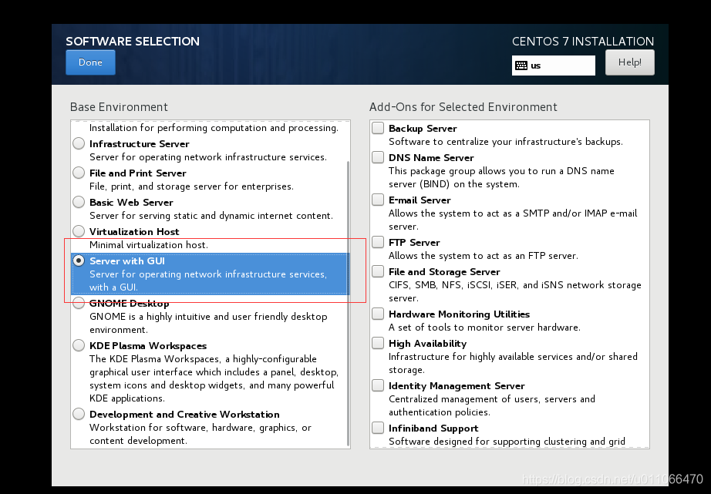Check Identity Management Server checkbox

tap(378, 385)
